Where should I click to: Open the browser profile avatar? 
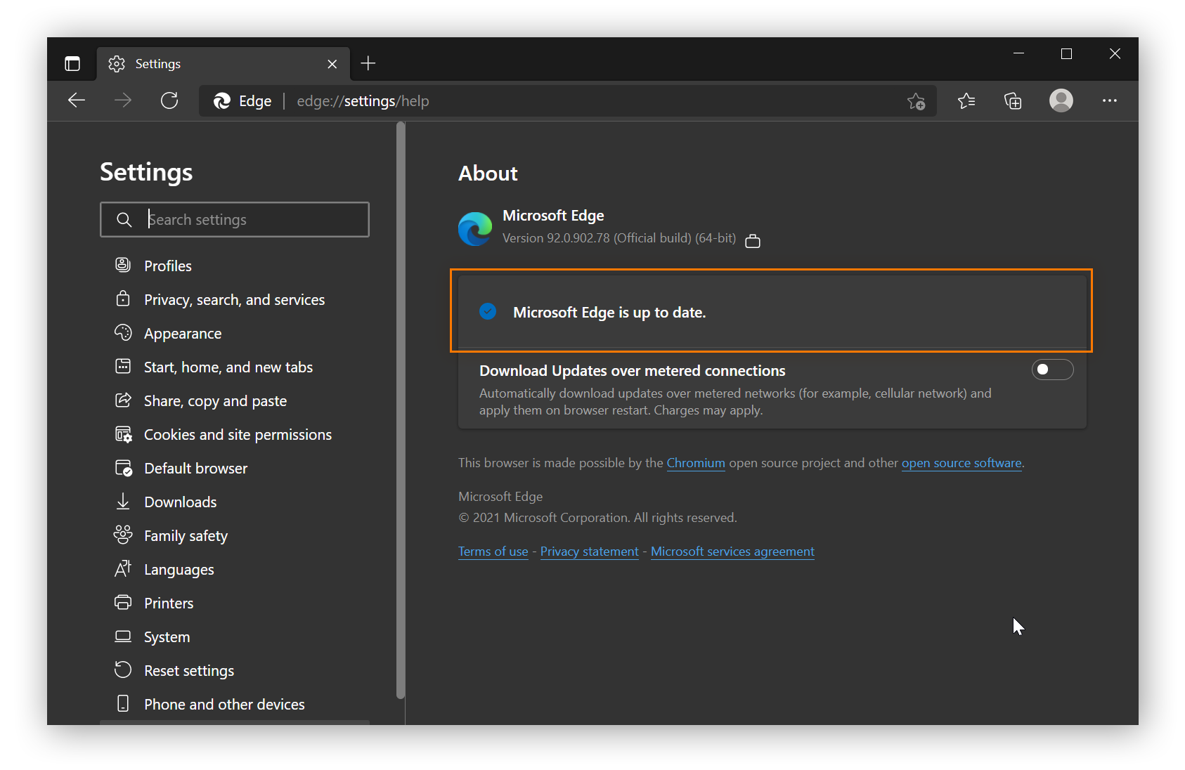coord(1061,100)
